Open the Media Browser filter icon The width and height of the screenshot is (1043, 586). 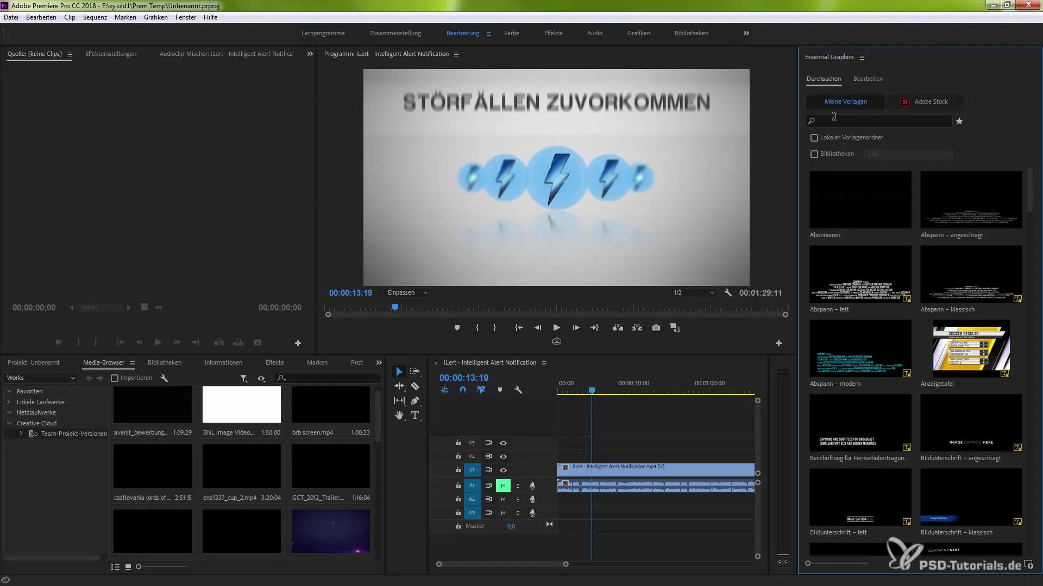click(244, 378)
